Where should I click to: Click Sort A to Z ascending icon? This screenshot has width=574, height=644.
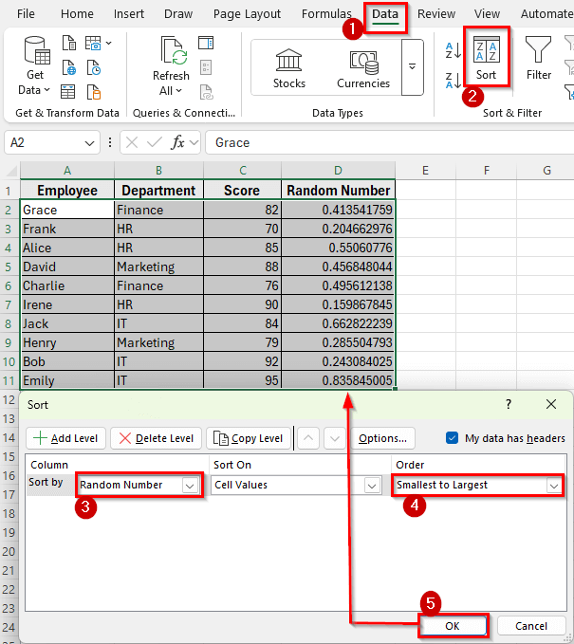coord(453,49)
